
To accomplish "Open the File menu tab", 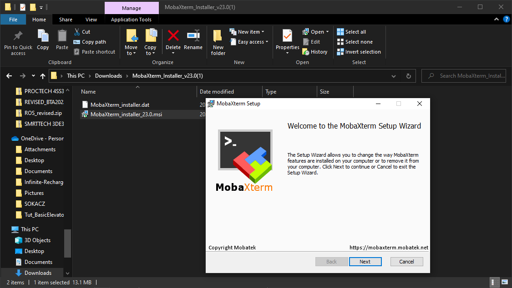I will point(13,20).
